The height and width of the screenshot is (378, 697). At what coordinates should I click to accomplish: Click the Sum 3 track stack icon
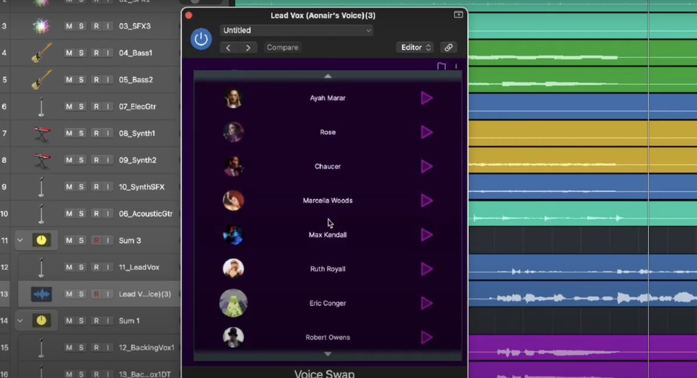tap(41, 240)
